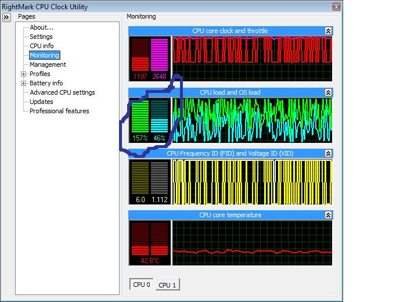418x302 pixels.
Task: Collapse the CPU core temperature panel
Action: 328,215
